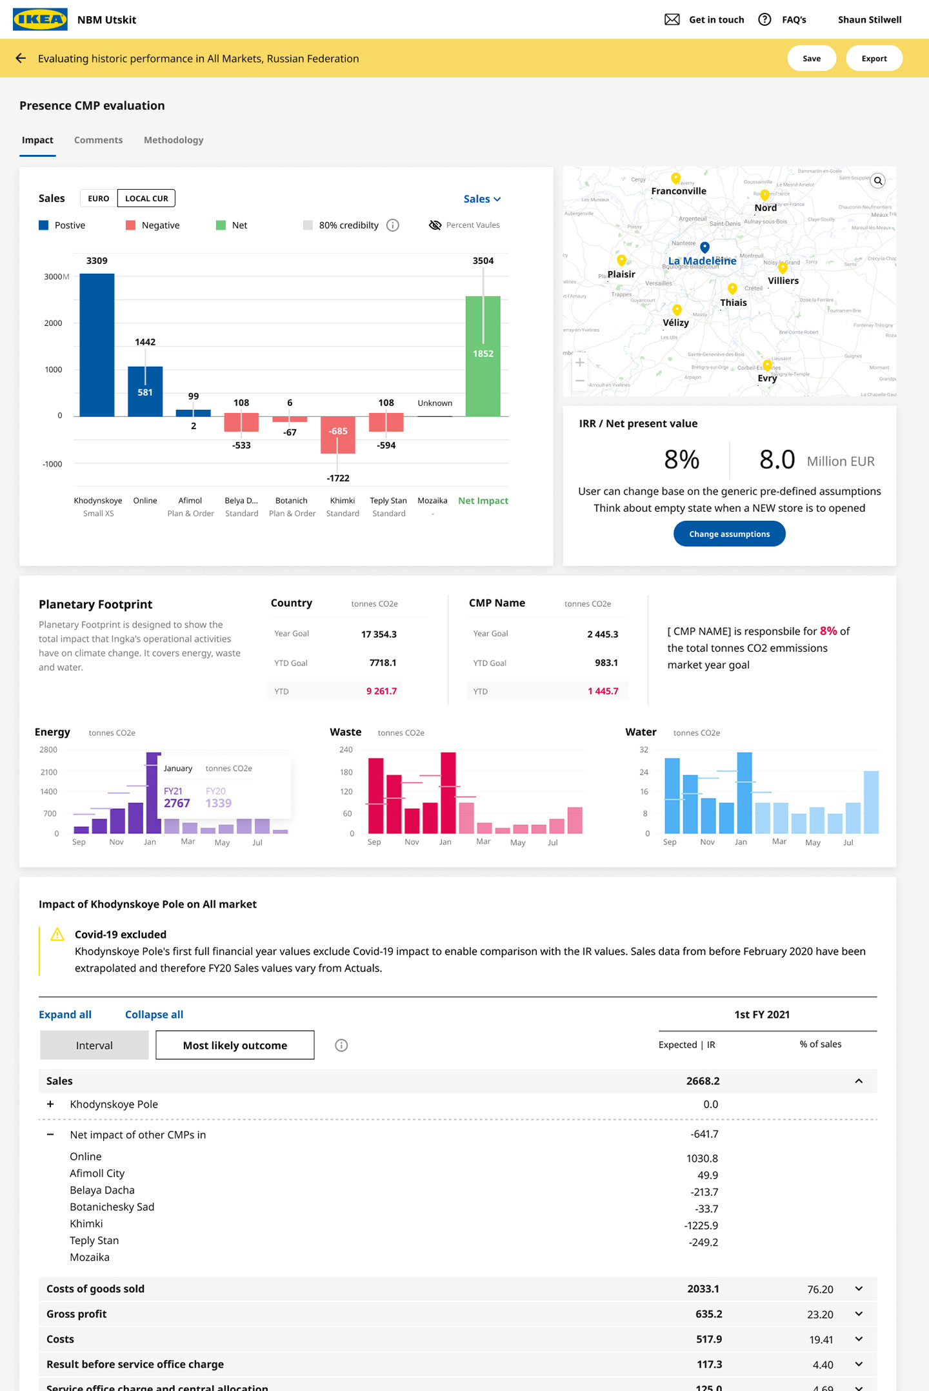Image resolution: width=929 pixels, height=1391 pixels.
Task: Click the Save button
Action: pyautogui.click(x=812, y=58)
